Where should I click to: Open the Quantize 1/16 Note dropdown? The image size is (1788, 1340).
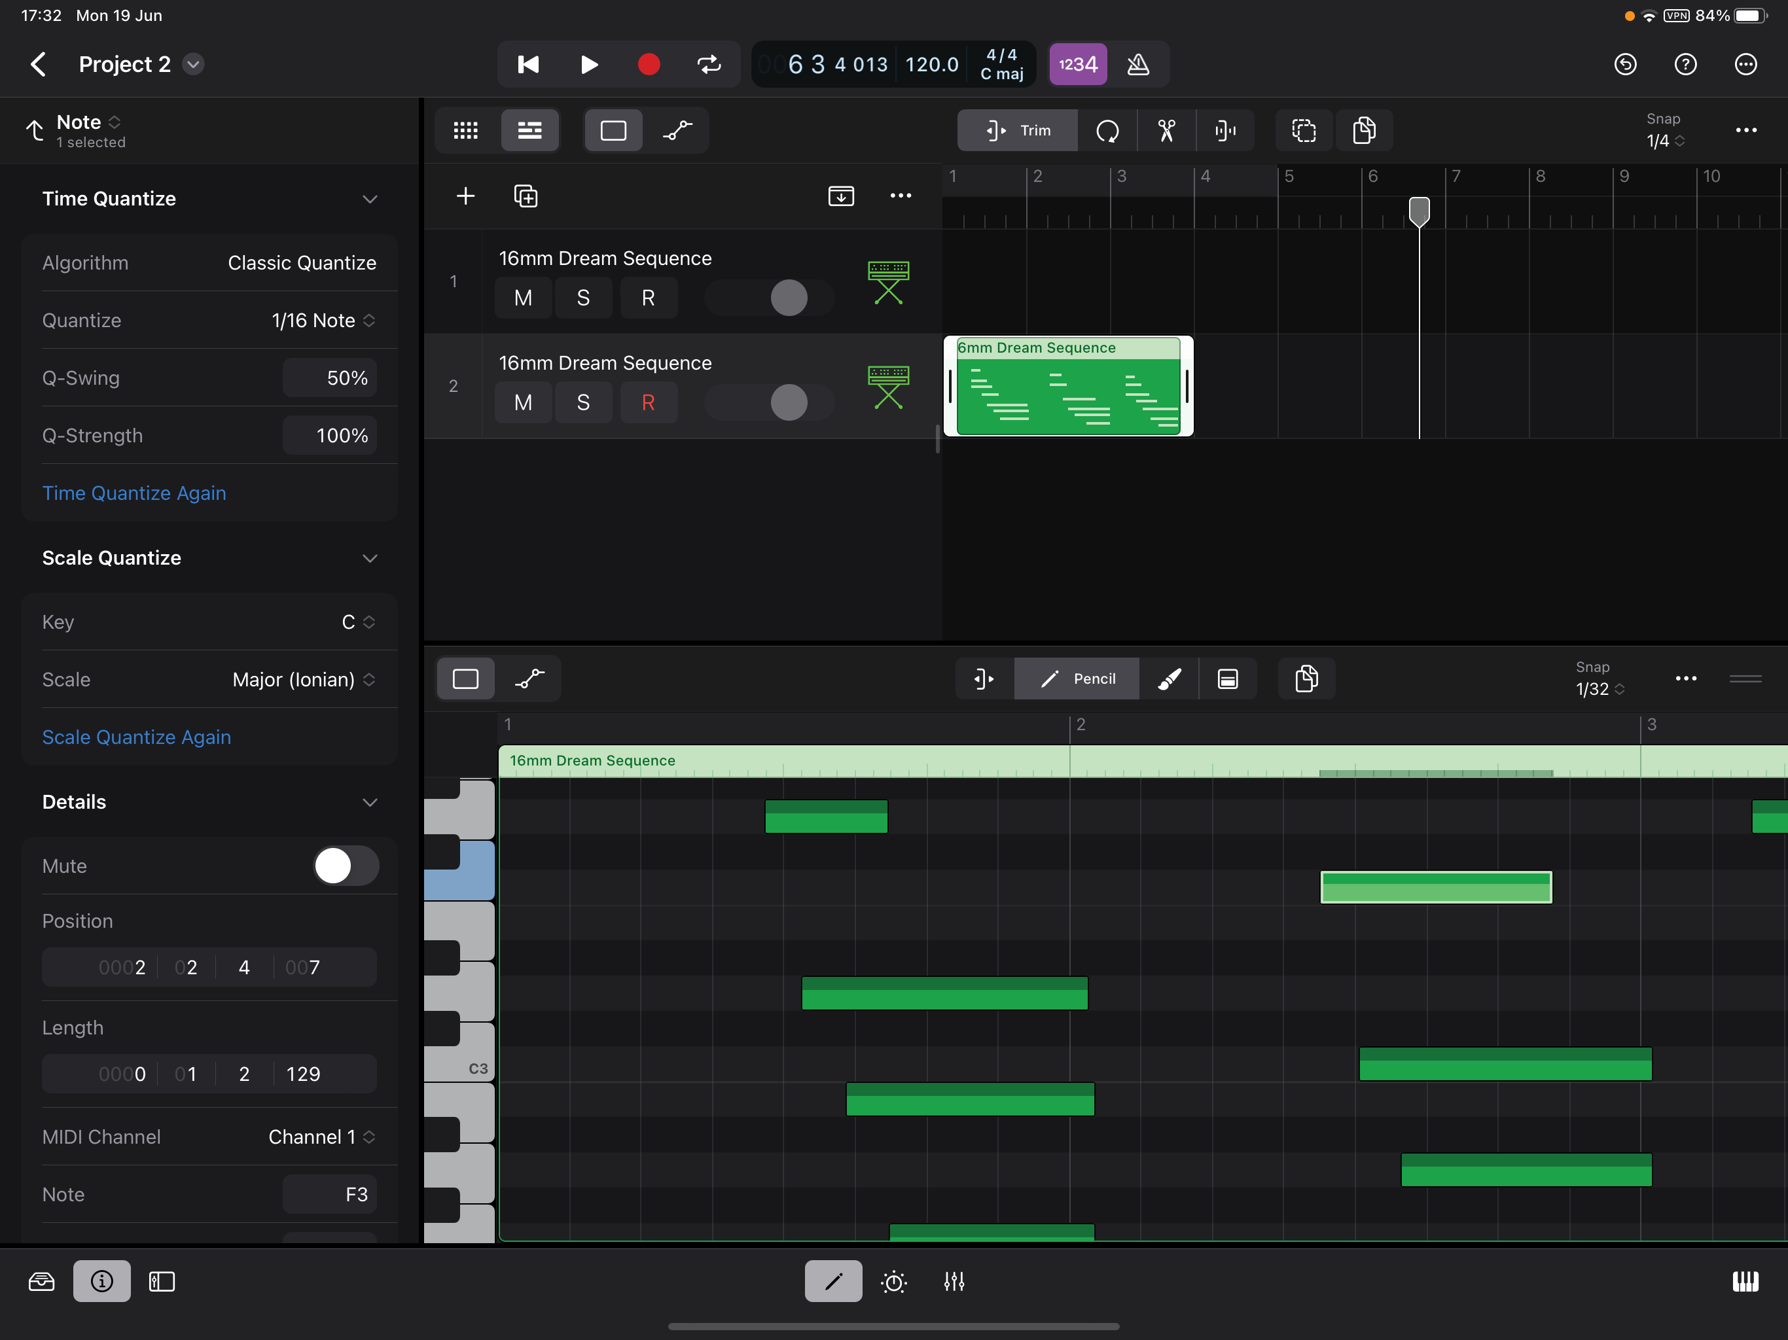323,321
